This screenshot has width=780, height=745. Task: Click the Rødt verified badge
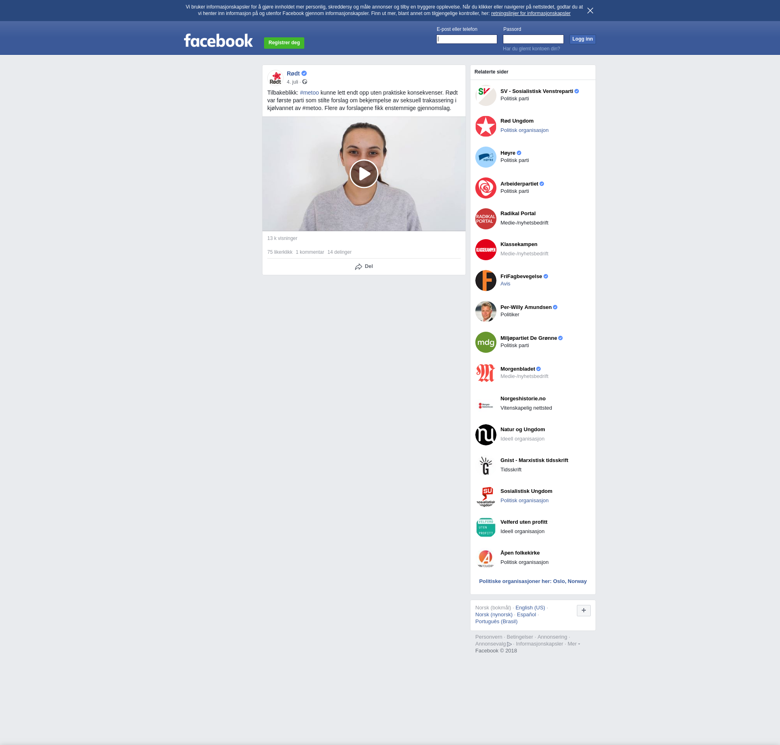pyautogui.click(x=304, y=73)
